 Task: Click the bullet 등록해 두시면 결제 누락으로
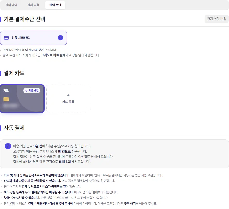coord(42,187)
